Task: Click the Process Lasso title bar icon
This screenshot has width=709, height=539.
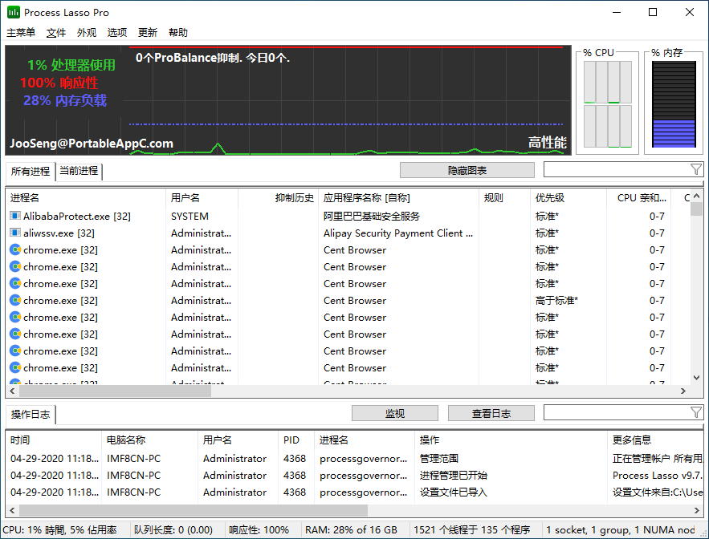Action: click(14, 12)
